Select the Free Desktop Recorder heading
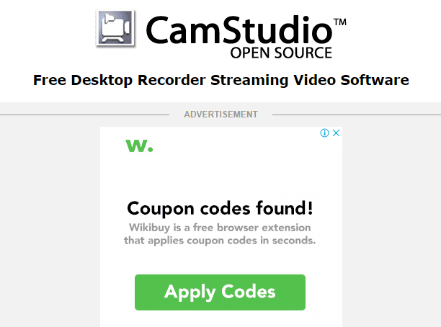The width and height of the screenshot is (441, 327). point(221,80)
